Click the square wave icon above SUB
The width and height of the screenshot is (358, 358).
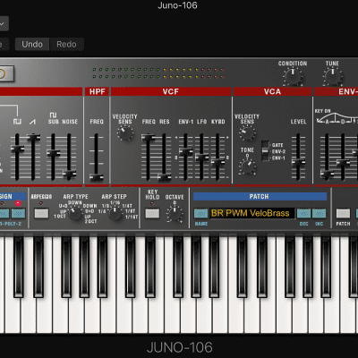pyautogui.click(x=53, y=115)
